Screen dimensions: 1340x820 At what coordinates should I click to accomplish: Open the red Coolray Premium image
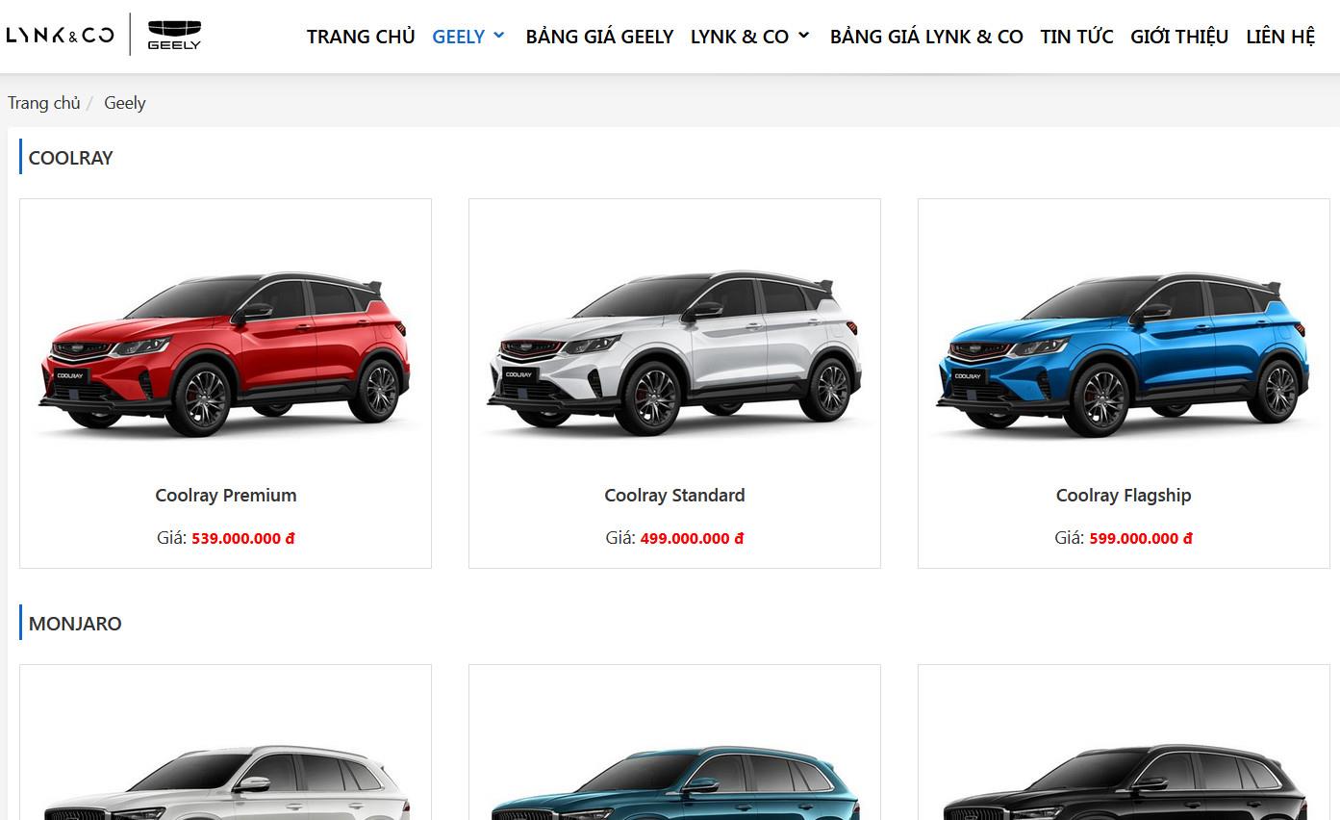225,353
